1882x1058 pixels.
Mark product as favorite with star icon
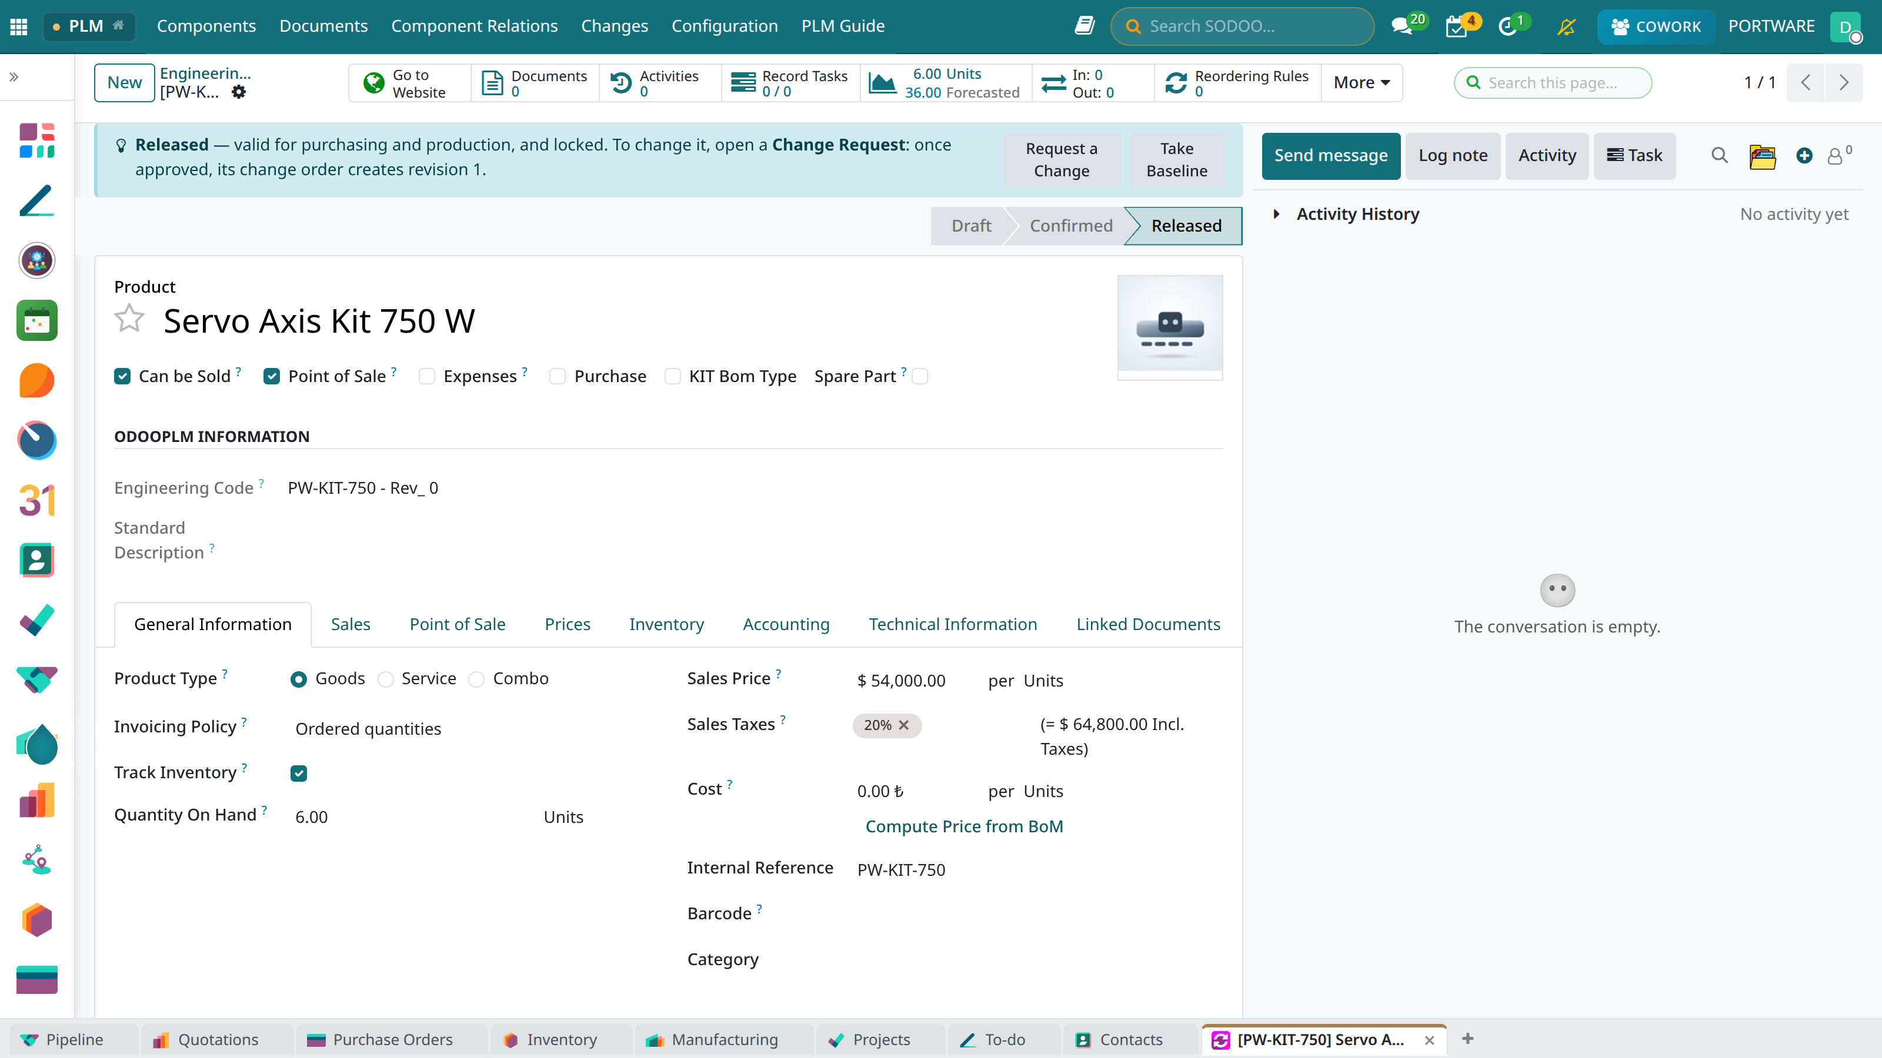click(x=129, y=319)
